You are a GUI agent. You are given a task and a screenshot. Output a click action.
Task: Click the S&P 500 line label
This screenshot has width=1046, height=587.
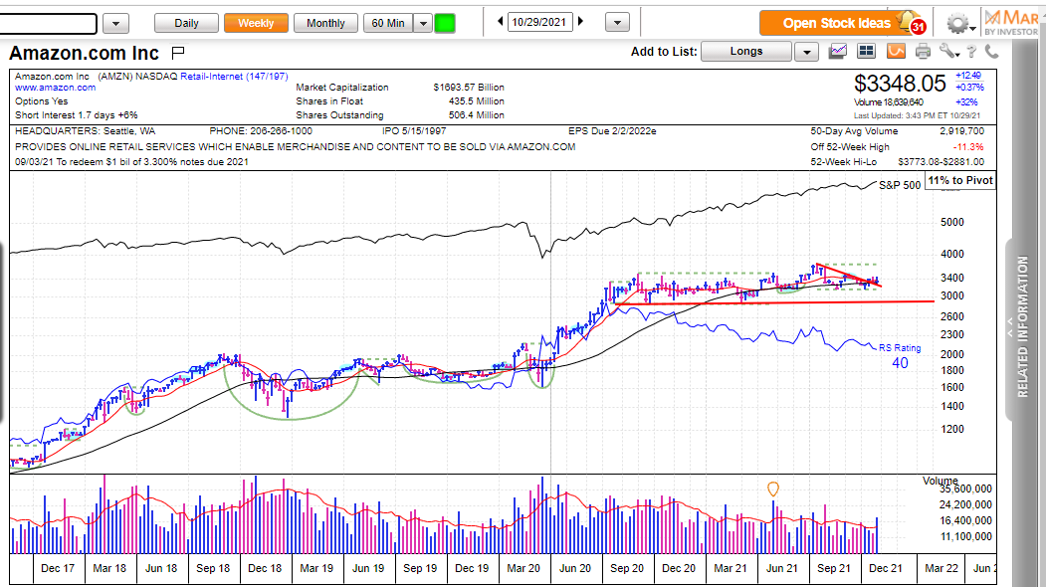click(900, 185)
